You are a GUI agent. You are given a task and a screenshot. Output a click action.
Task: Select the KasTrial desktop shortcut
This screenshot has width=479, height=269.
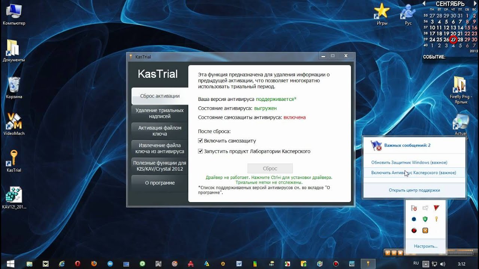[x=14, y=161]
